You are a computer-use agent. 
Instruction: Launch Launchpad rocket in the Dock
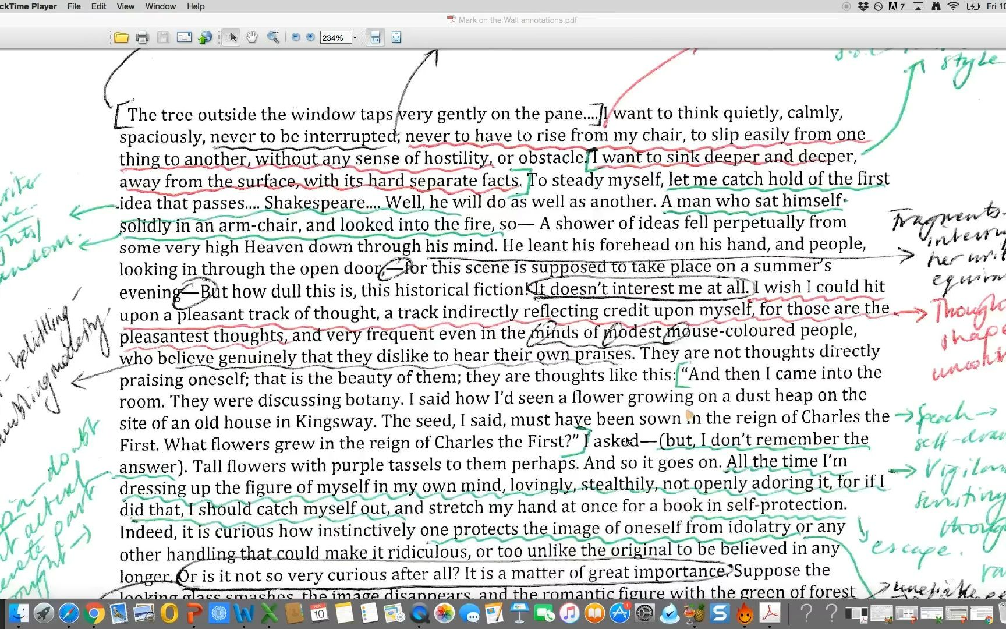(44, 613)
